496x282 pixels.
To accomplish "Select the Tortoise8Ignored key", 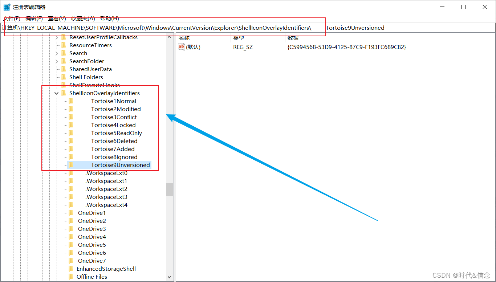I will (x=114, y=157).
